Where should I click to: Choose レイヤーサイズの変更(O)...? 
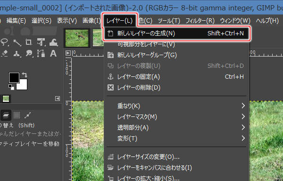pos(176,157)
